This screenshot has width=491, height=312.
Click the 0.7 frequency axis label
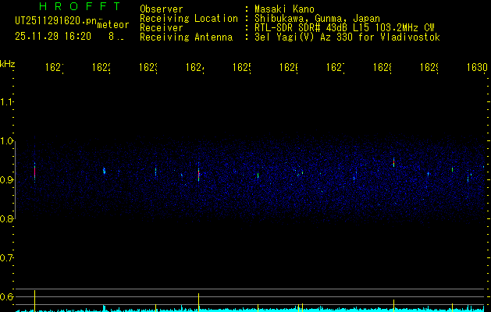point(6,258)
